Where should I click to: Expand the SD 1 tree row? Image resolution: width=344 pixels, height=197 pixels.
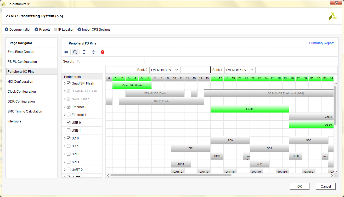[x=65, y=146]
